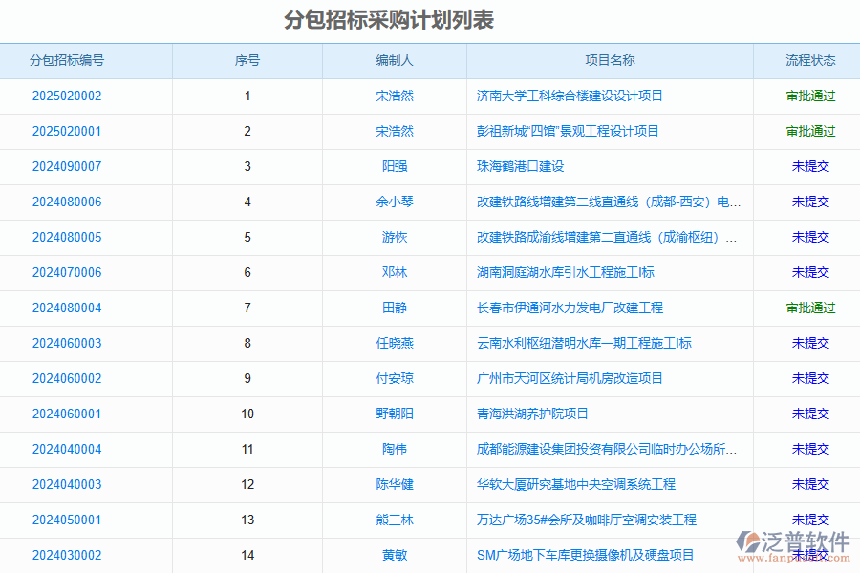Open project SM广场地下车库更换摄像机及硬盘项目
860x573 pixels.
pyautogui.click(x=585, y=556)
